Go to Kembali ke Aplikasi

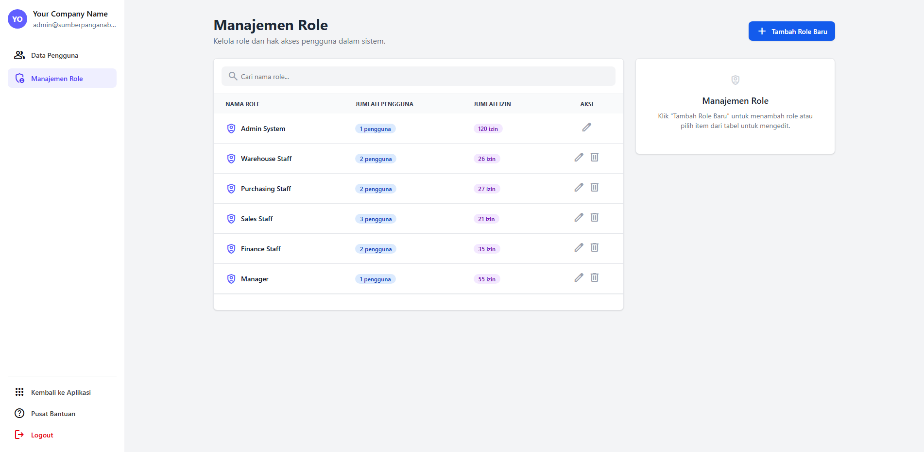[x=61, y=392]
